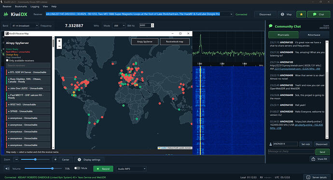Adjust the BW Hz stepper arrows
The height and width of the screenshot is (180, 333).
[x=153, y=25]
